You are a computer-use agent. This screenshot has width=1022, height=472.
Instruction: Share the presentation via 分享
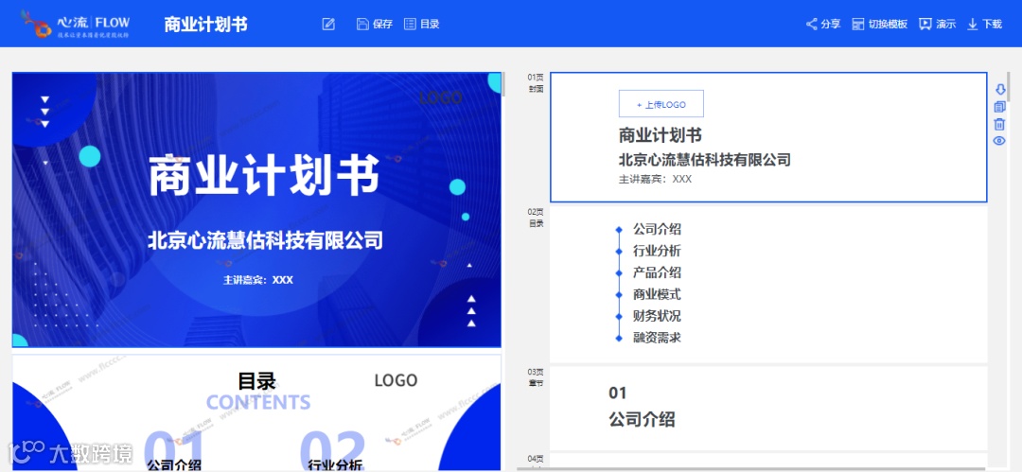pyautogui.click(x=823, y=25)
